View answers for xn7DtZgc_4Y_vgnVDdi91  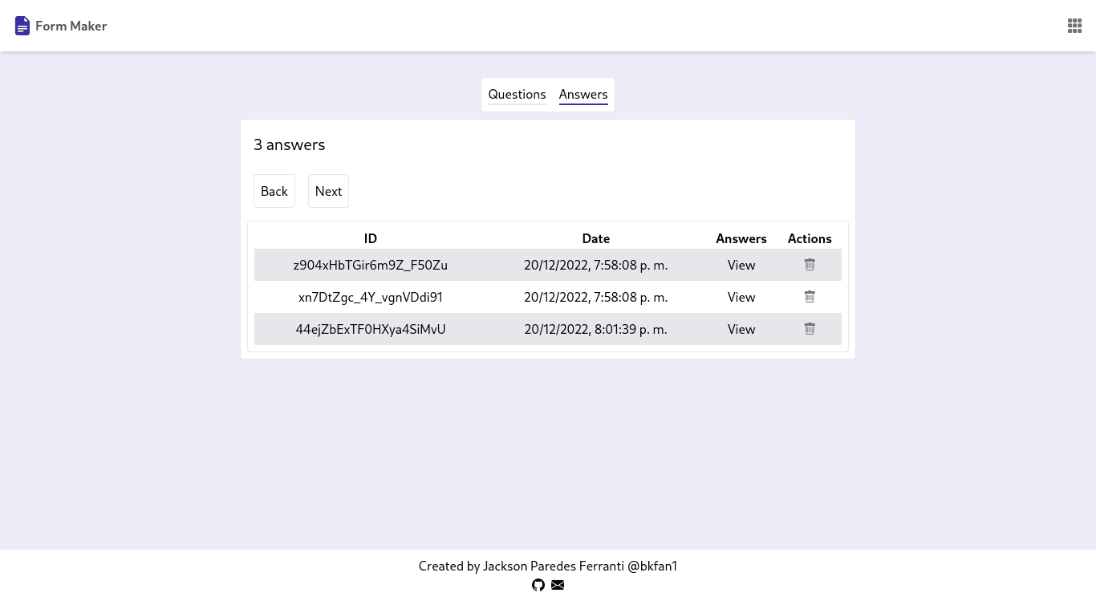[741, 297]
